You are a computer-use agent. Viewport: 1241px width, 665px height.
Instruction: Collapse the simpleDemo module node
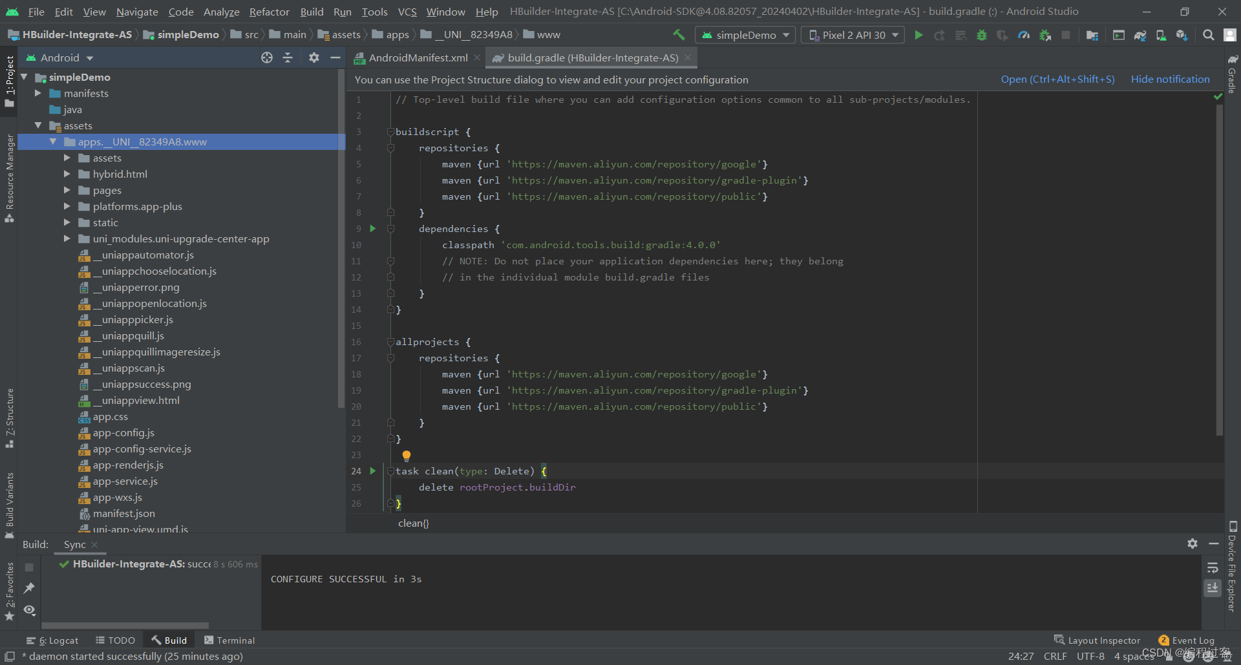click(25, 77)
